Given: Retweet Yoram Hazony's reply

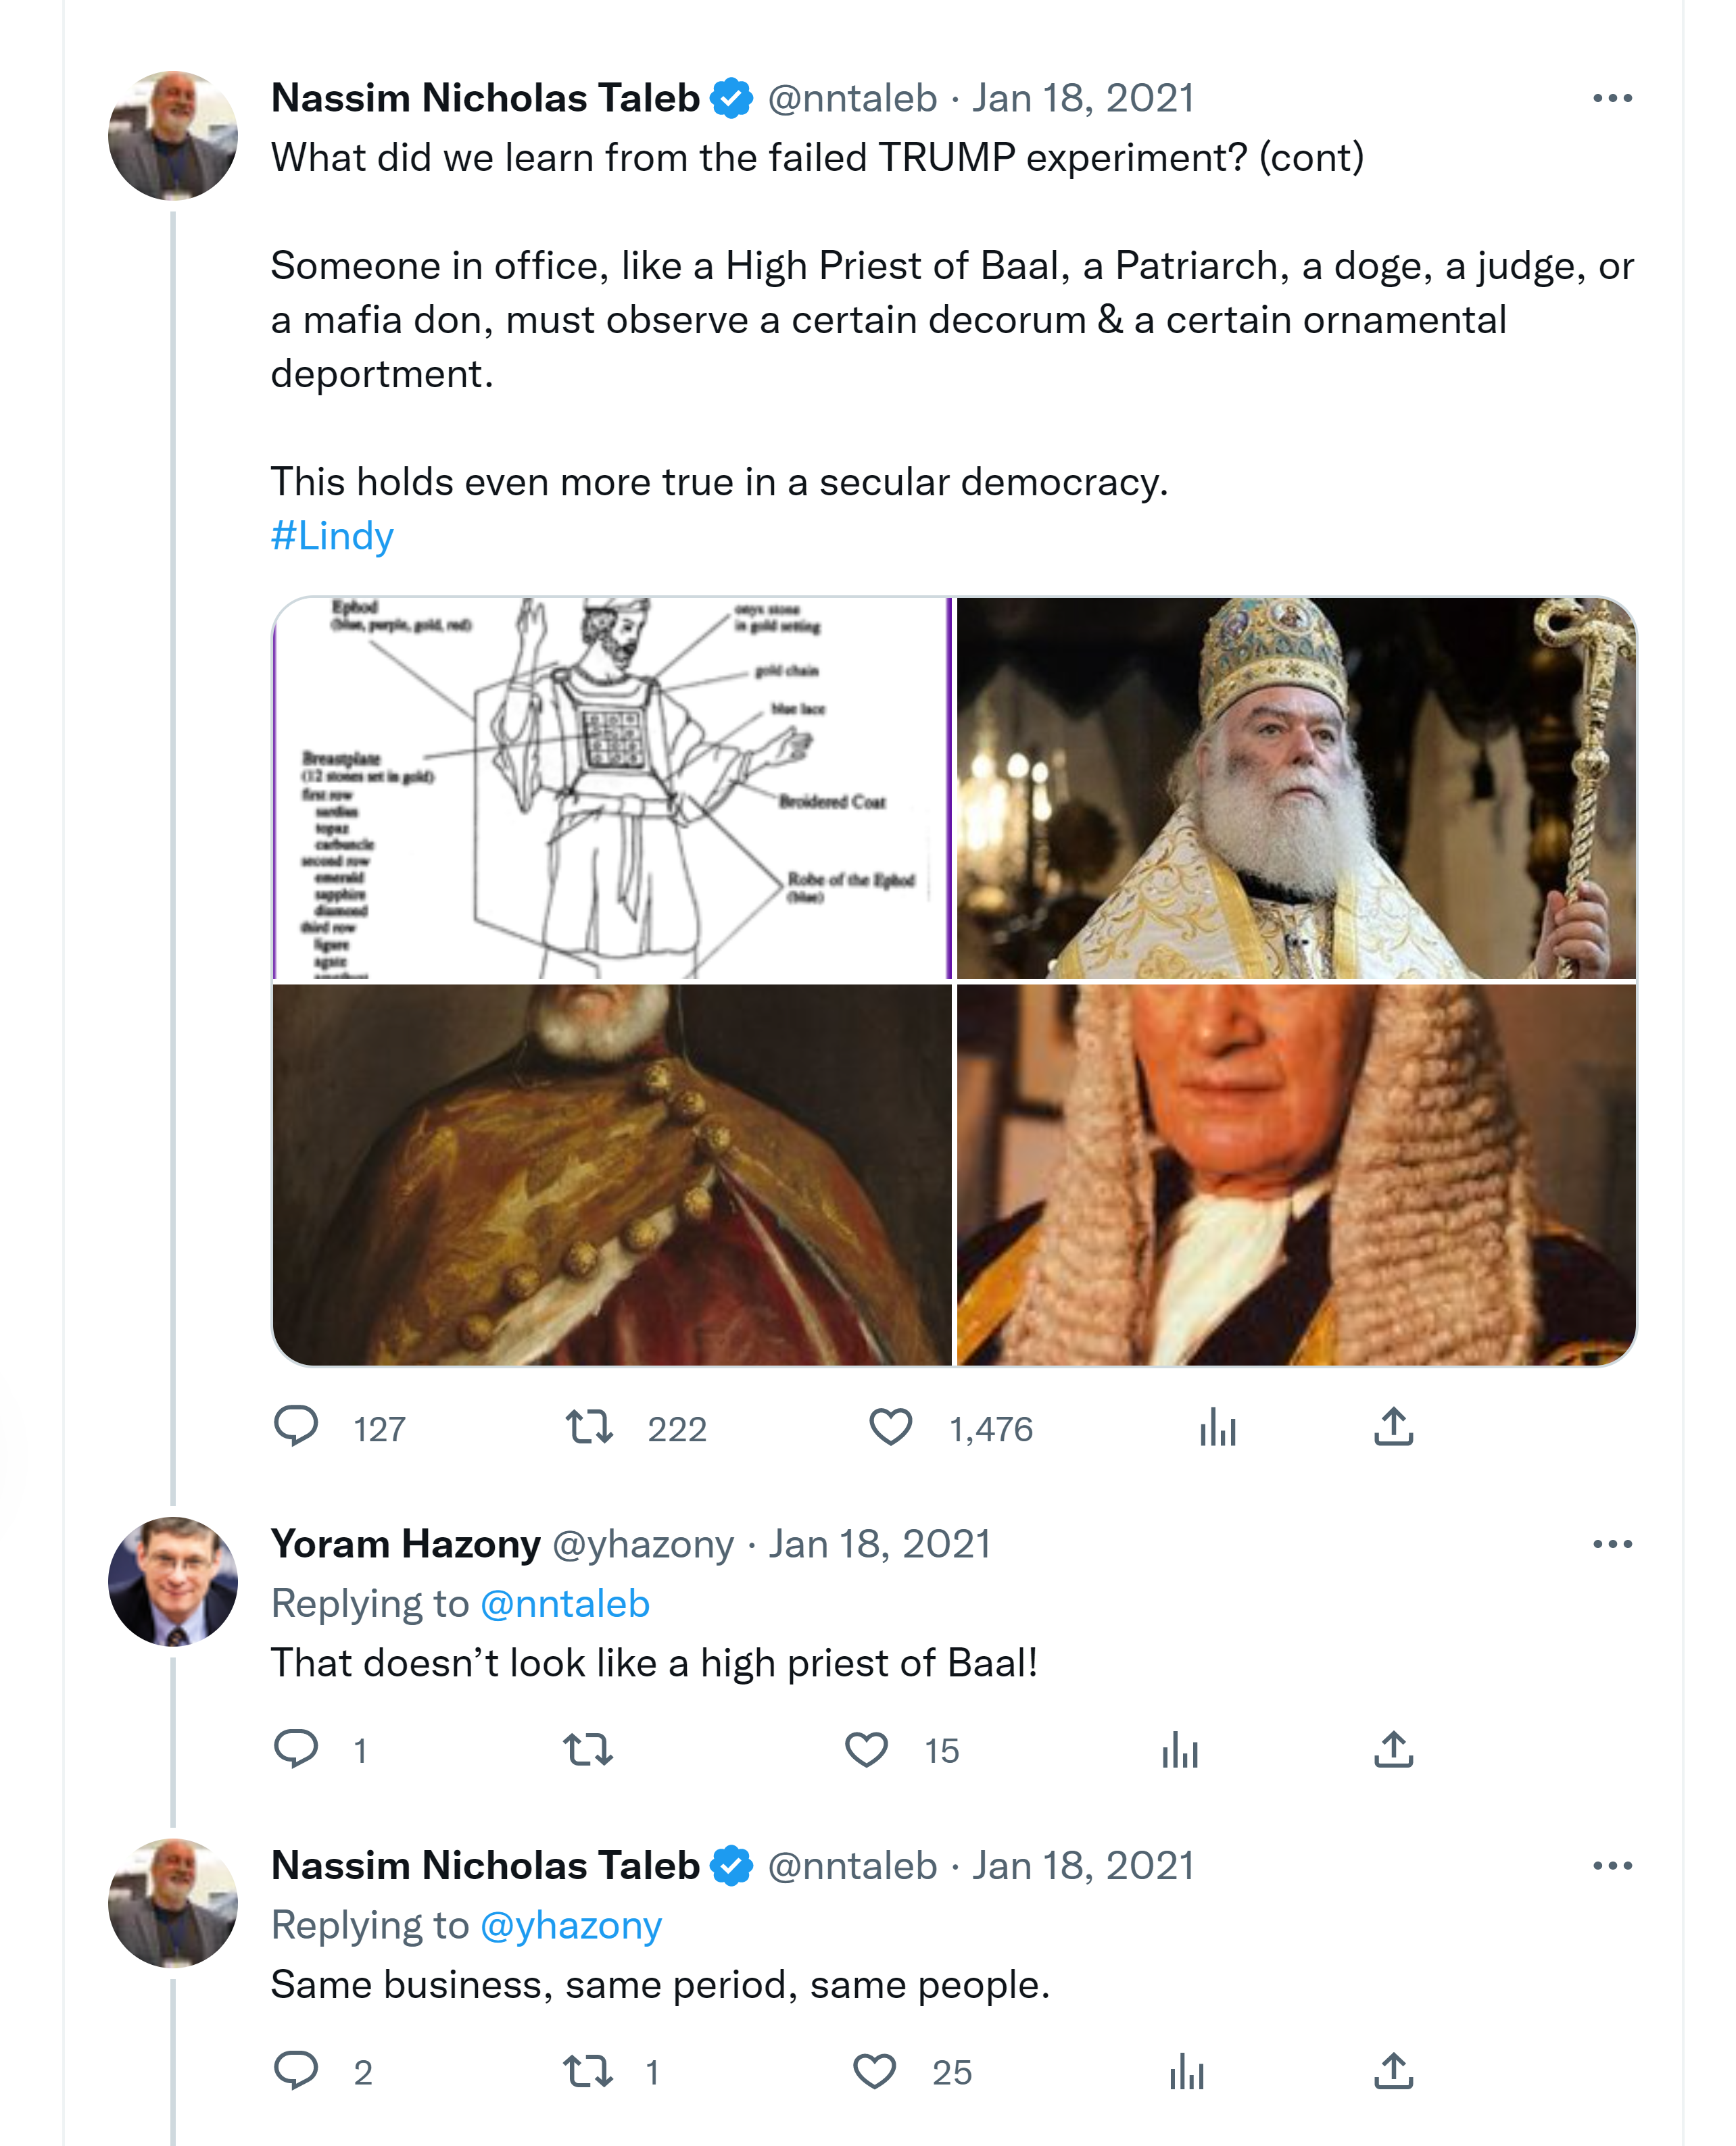Looking at the screenshot, I should tap(588, 1750).
